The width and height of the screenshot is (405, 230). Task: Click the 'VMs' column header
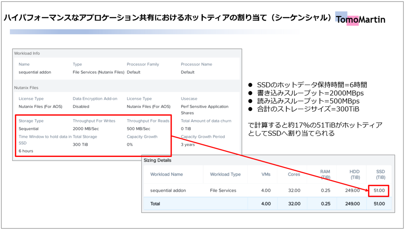pyautogui.click(x=266, y=174)
